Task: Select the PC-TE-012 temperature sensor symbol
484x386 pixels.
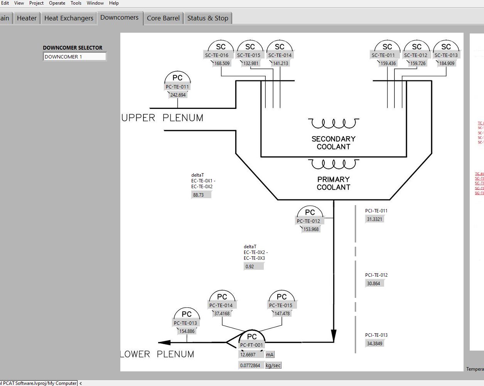Action: [x=310, y=213]
